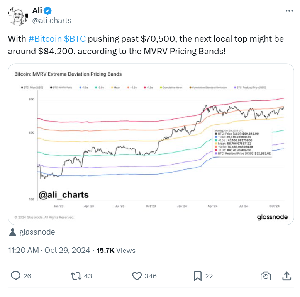The height and width of the screenshot is (297, 300).
Task: Click the camera screenshot icon
Action: [x=266, y=276]
